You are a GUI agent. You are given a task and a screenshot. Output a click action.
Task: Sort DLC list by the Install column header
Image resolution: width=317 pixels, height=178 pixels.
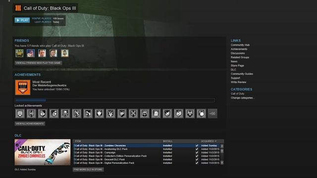click(x=167, y=141)
